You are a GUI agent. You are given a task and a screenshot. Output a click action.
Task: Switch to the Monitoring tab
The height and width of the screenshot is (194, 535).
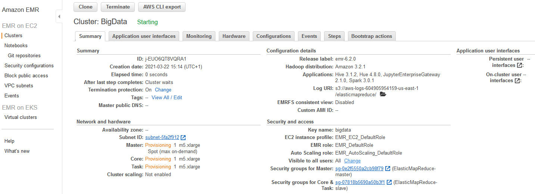[x=199, y=36]
